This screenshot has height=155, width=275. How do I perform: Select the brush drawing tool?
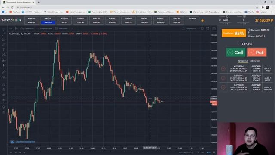coord(3,45)
